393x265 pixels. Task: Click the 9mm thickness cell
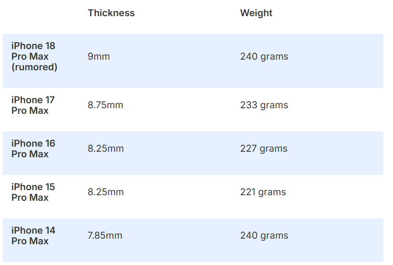click(x=99, y=57)
